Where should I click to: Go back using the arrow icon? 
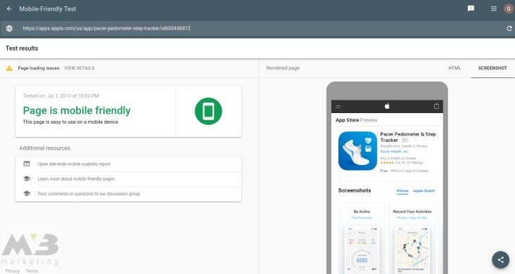pos(9,9)
